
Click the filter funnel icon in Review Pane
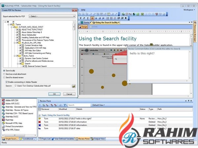(x=65, y=105)
